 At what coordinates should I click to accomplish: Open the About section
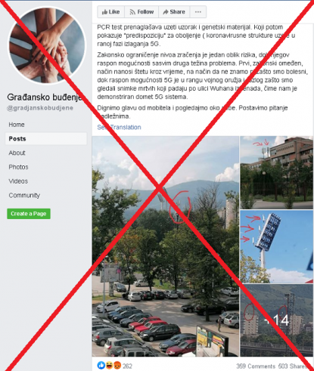coord(17,153)
